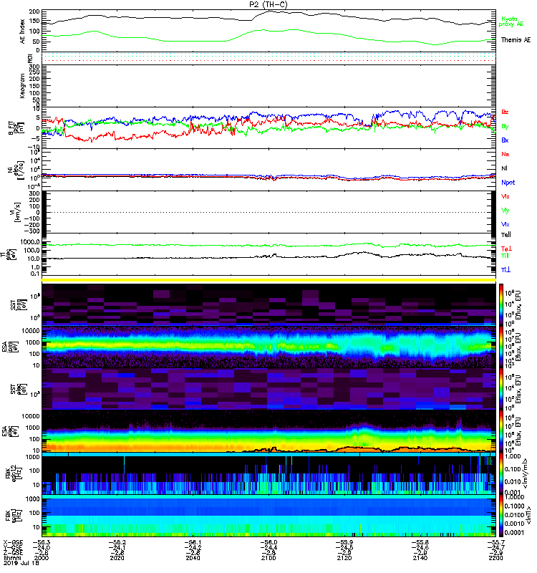This screenshot has height=573, width=537.
Task: Click the B_FIT axis label
Action: (15, 128)
